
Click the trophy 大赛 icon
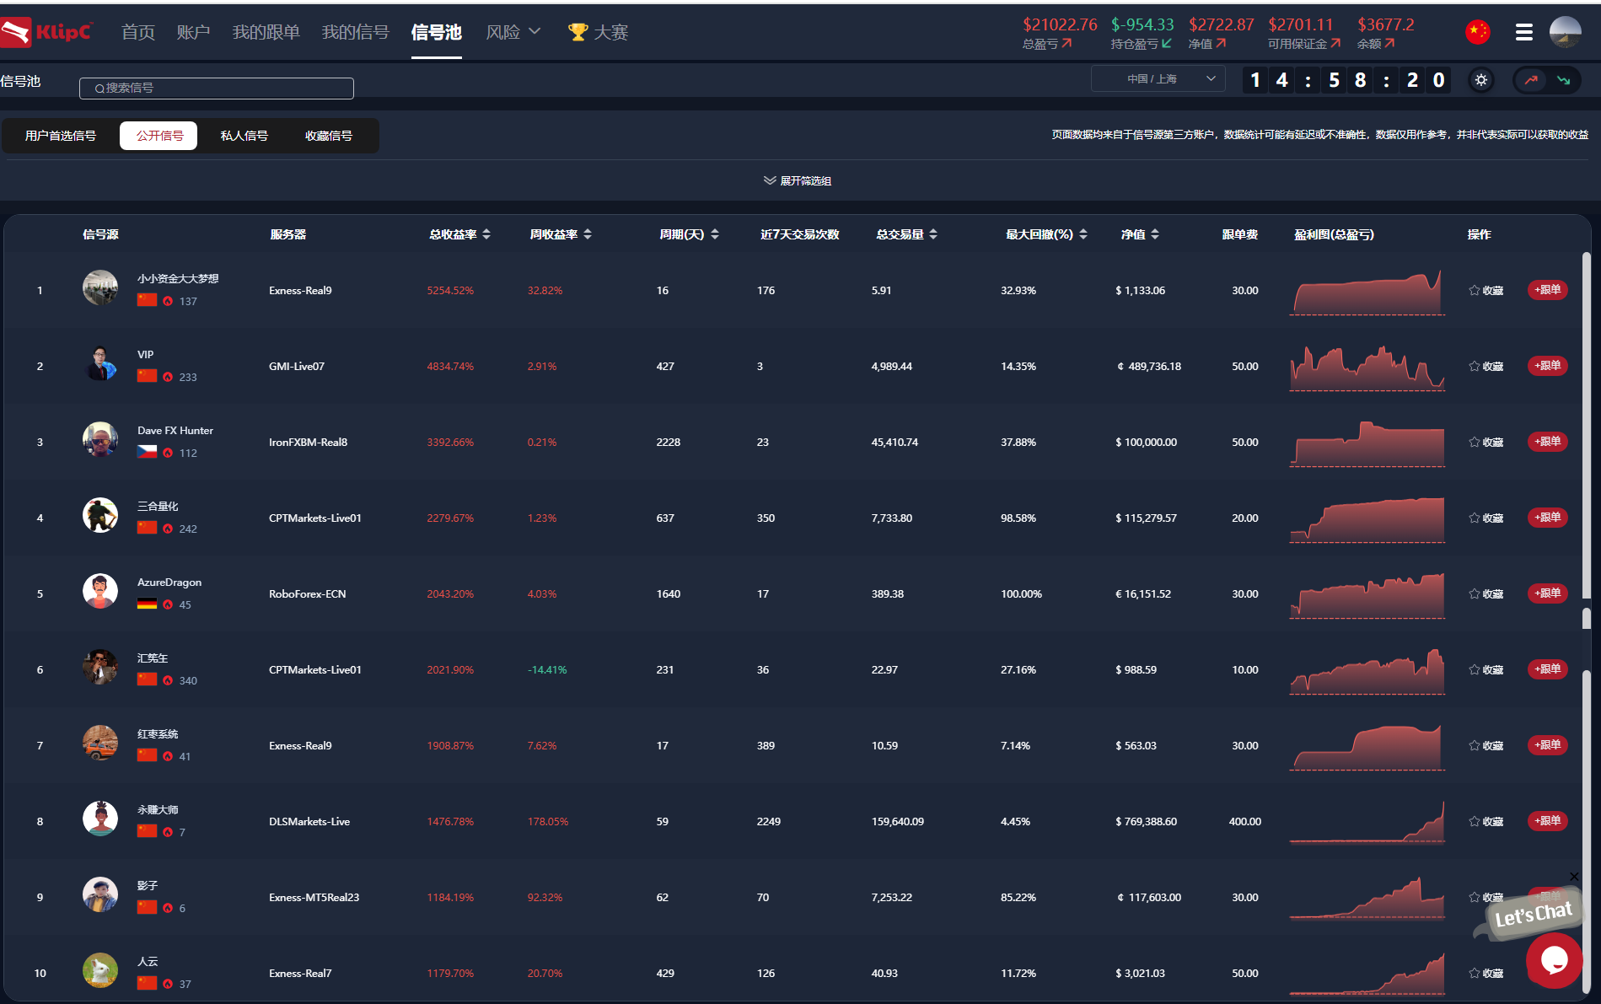[x=578, y=32]
